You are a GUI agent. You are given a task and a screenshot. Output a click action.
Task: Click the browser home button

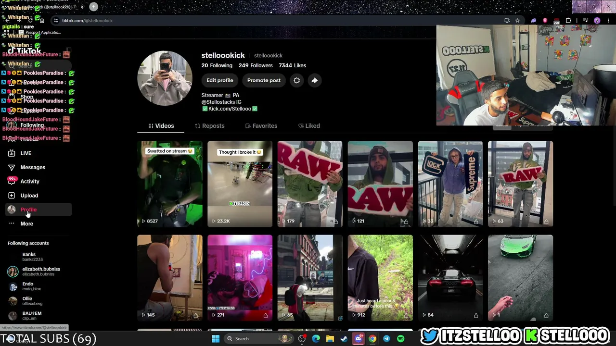coord(42,21)
